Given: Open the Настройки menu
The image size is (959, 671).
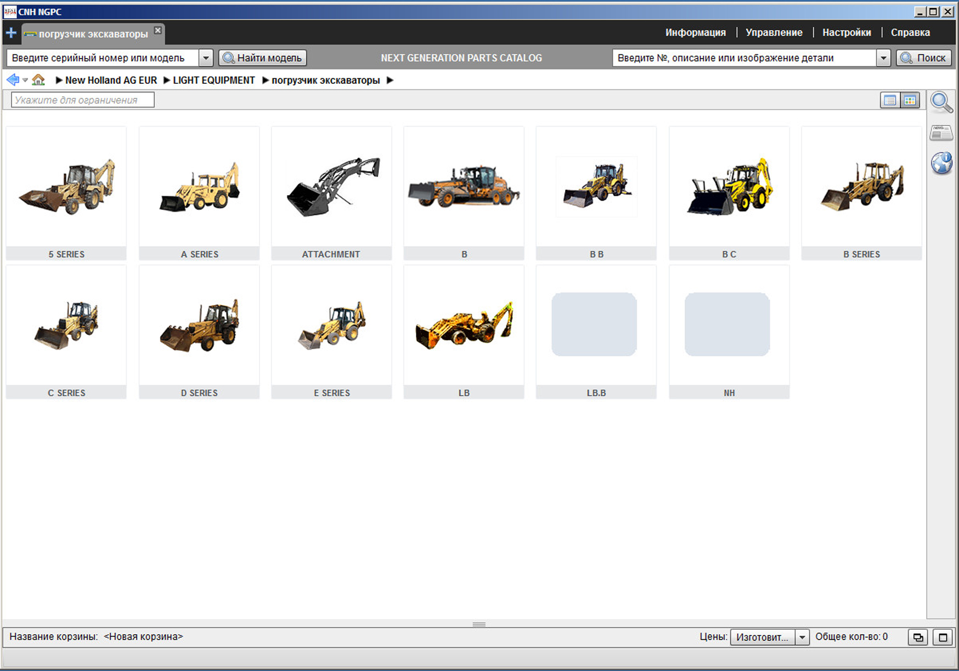Looking at the screenshot, I should [846, 32].
